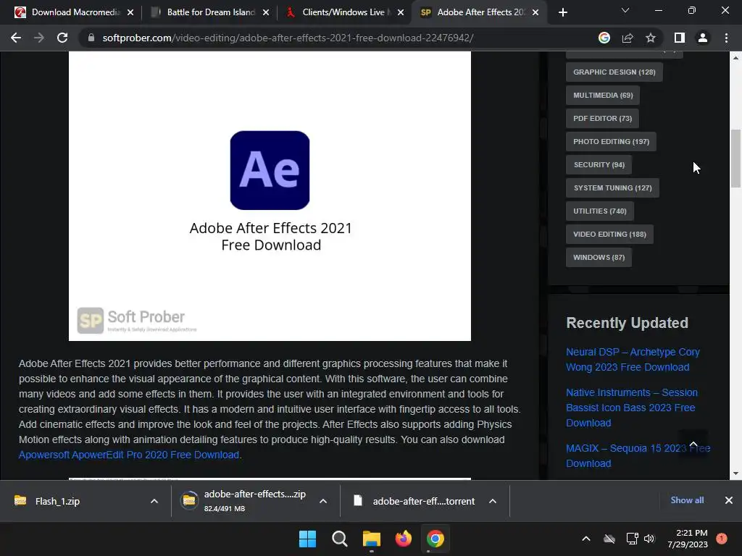Click the address bar URL
This screenshot has width=742, height=556.
(288, 38)
